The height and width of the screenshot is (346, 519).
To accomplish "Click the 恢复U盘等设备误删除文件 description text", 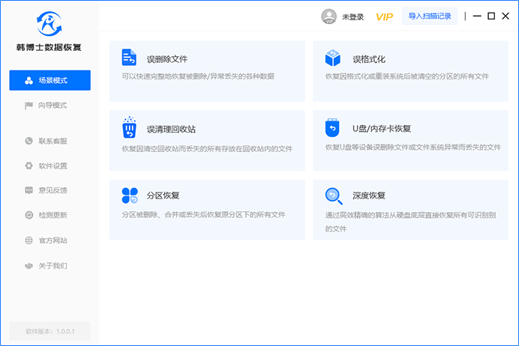I will (x=413, y=148).
